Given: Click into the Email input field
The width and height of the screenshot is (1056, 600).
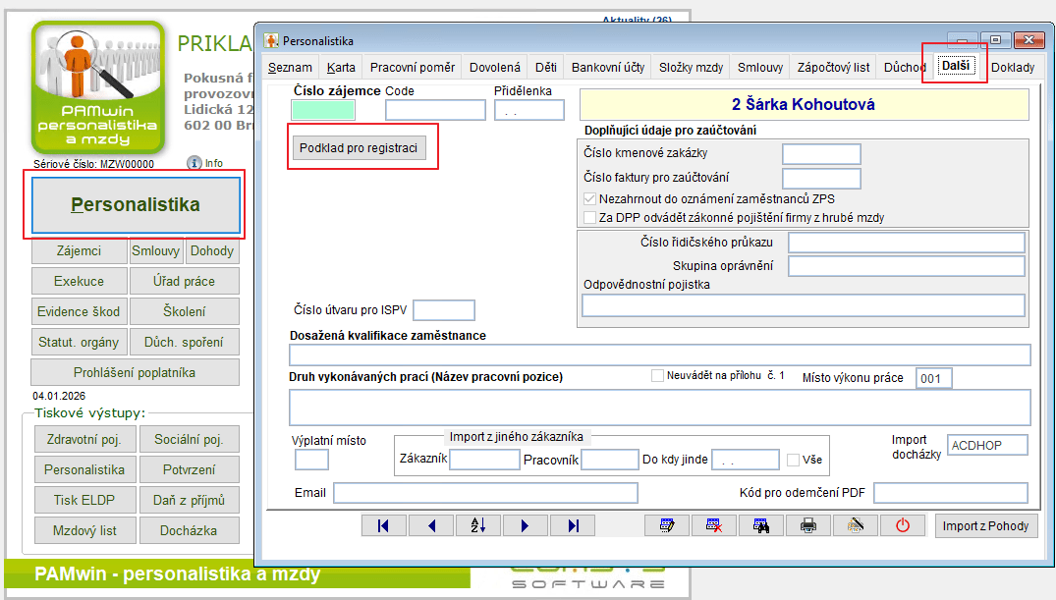Looking at the screenshot, I should click(x=485, y=493).
